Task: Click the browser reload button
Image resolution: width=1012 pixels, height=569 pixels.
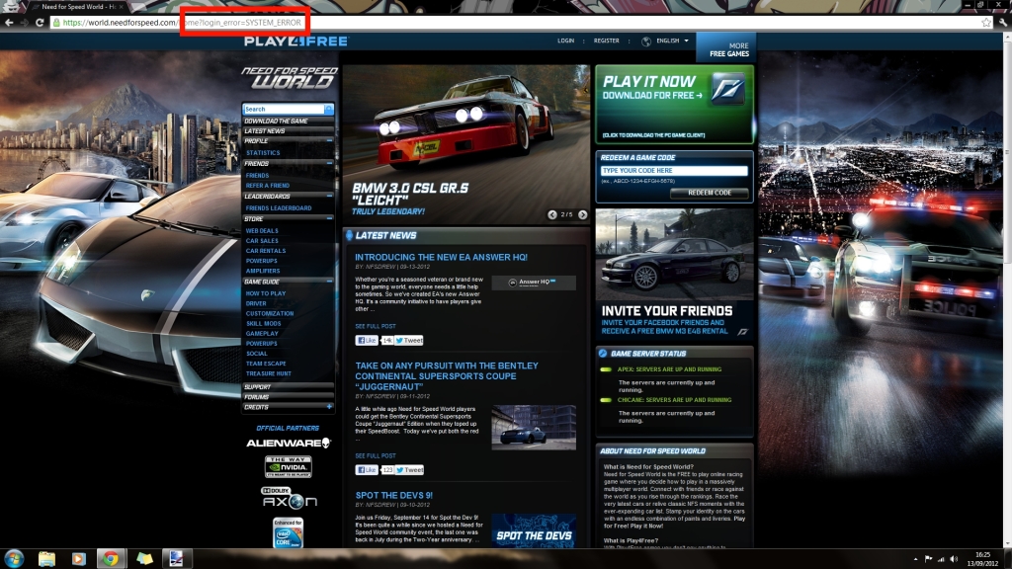Action: tap(41, 22)
